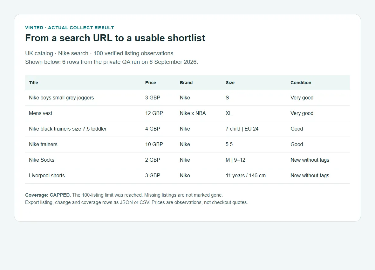Click the 'M | 9–12' size cell
The width and height of the screenshot is (375, 270).
(235, 160)
